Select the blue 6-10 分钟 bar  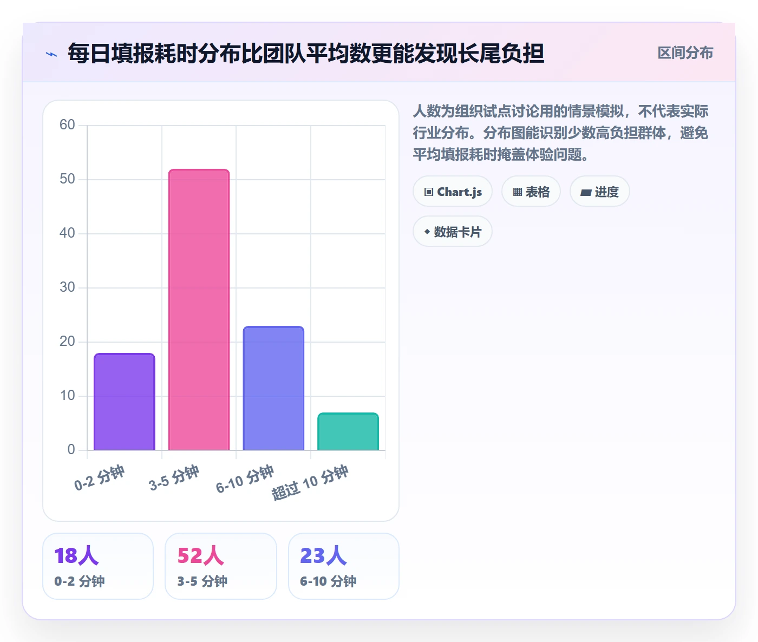pyautogui.click(x=273, y=388)
